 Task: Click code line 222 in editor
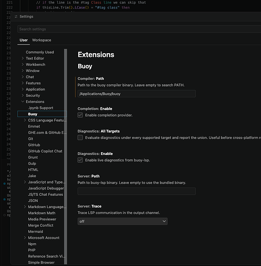83,7
